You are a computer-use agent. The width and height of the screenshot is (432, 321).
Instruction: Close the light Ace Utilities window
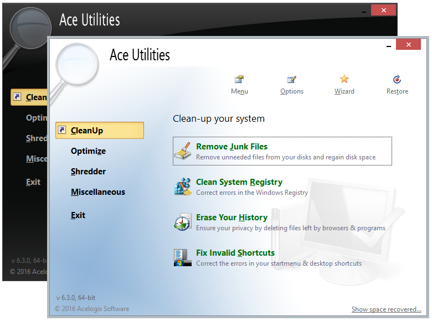(408, 44)
